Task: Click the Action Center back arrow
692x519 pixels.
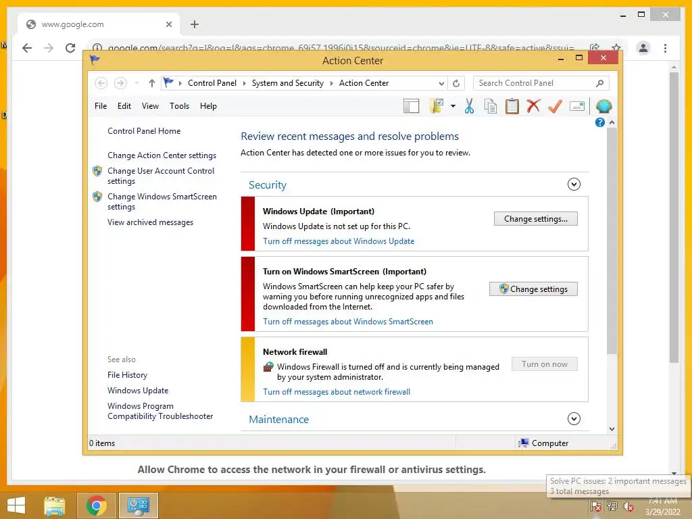Action: pyautogui.click(x=101, y=83)
